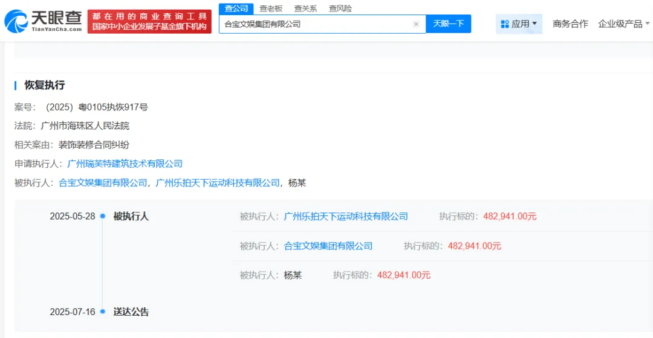This screenshot has height=338, width=653.
Task: Open 合宝文娱集团有限公司 link in 被执行人 summary line
Action: tap(103, 183)
